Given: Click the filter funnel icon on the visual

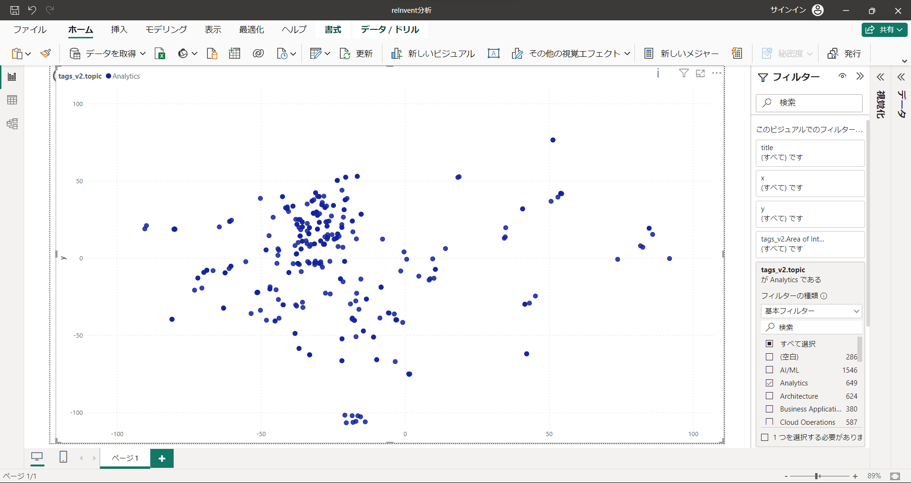Looking at the screenshot, I should tap(684, 73).
